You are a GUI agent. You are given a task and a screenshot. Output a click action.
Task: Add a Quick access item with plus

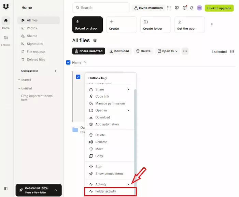56,71
